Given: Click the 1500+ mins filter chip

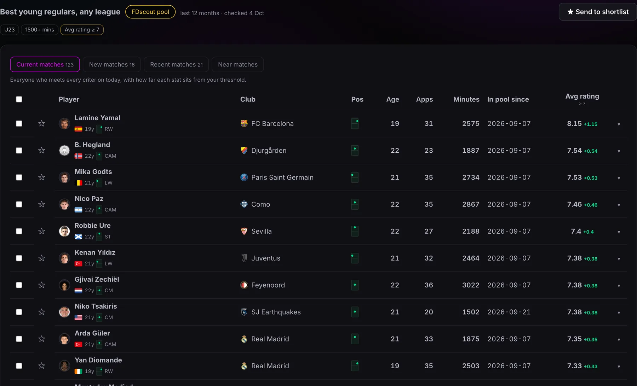Looking at the screenshot, I should point(40,30).
